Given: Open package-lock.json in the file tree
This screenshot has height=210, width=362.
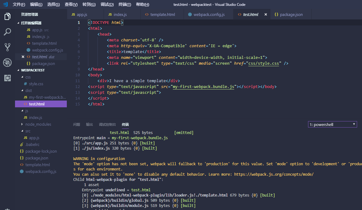Looking at the screenshot, I should point(41,151).
